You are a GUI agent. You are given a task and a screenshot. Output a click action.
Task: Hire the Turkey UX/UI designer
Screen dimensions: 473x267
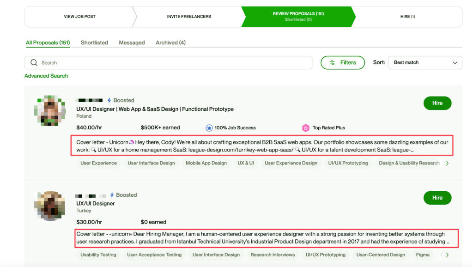pyautogui.click(x=437, y=198)
